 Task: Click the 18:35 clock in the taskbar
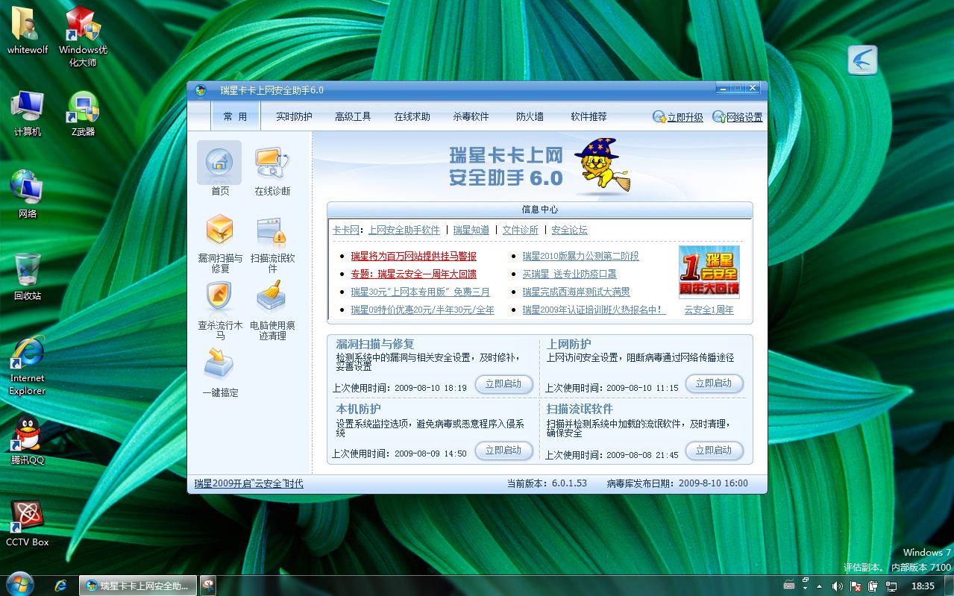click(923, 586)
